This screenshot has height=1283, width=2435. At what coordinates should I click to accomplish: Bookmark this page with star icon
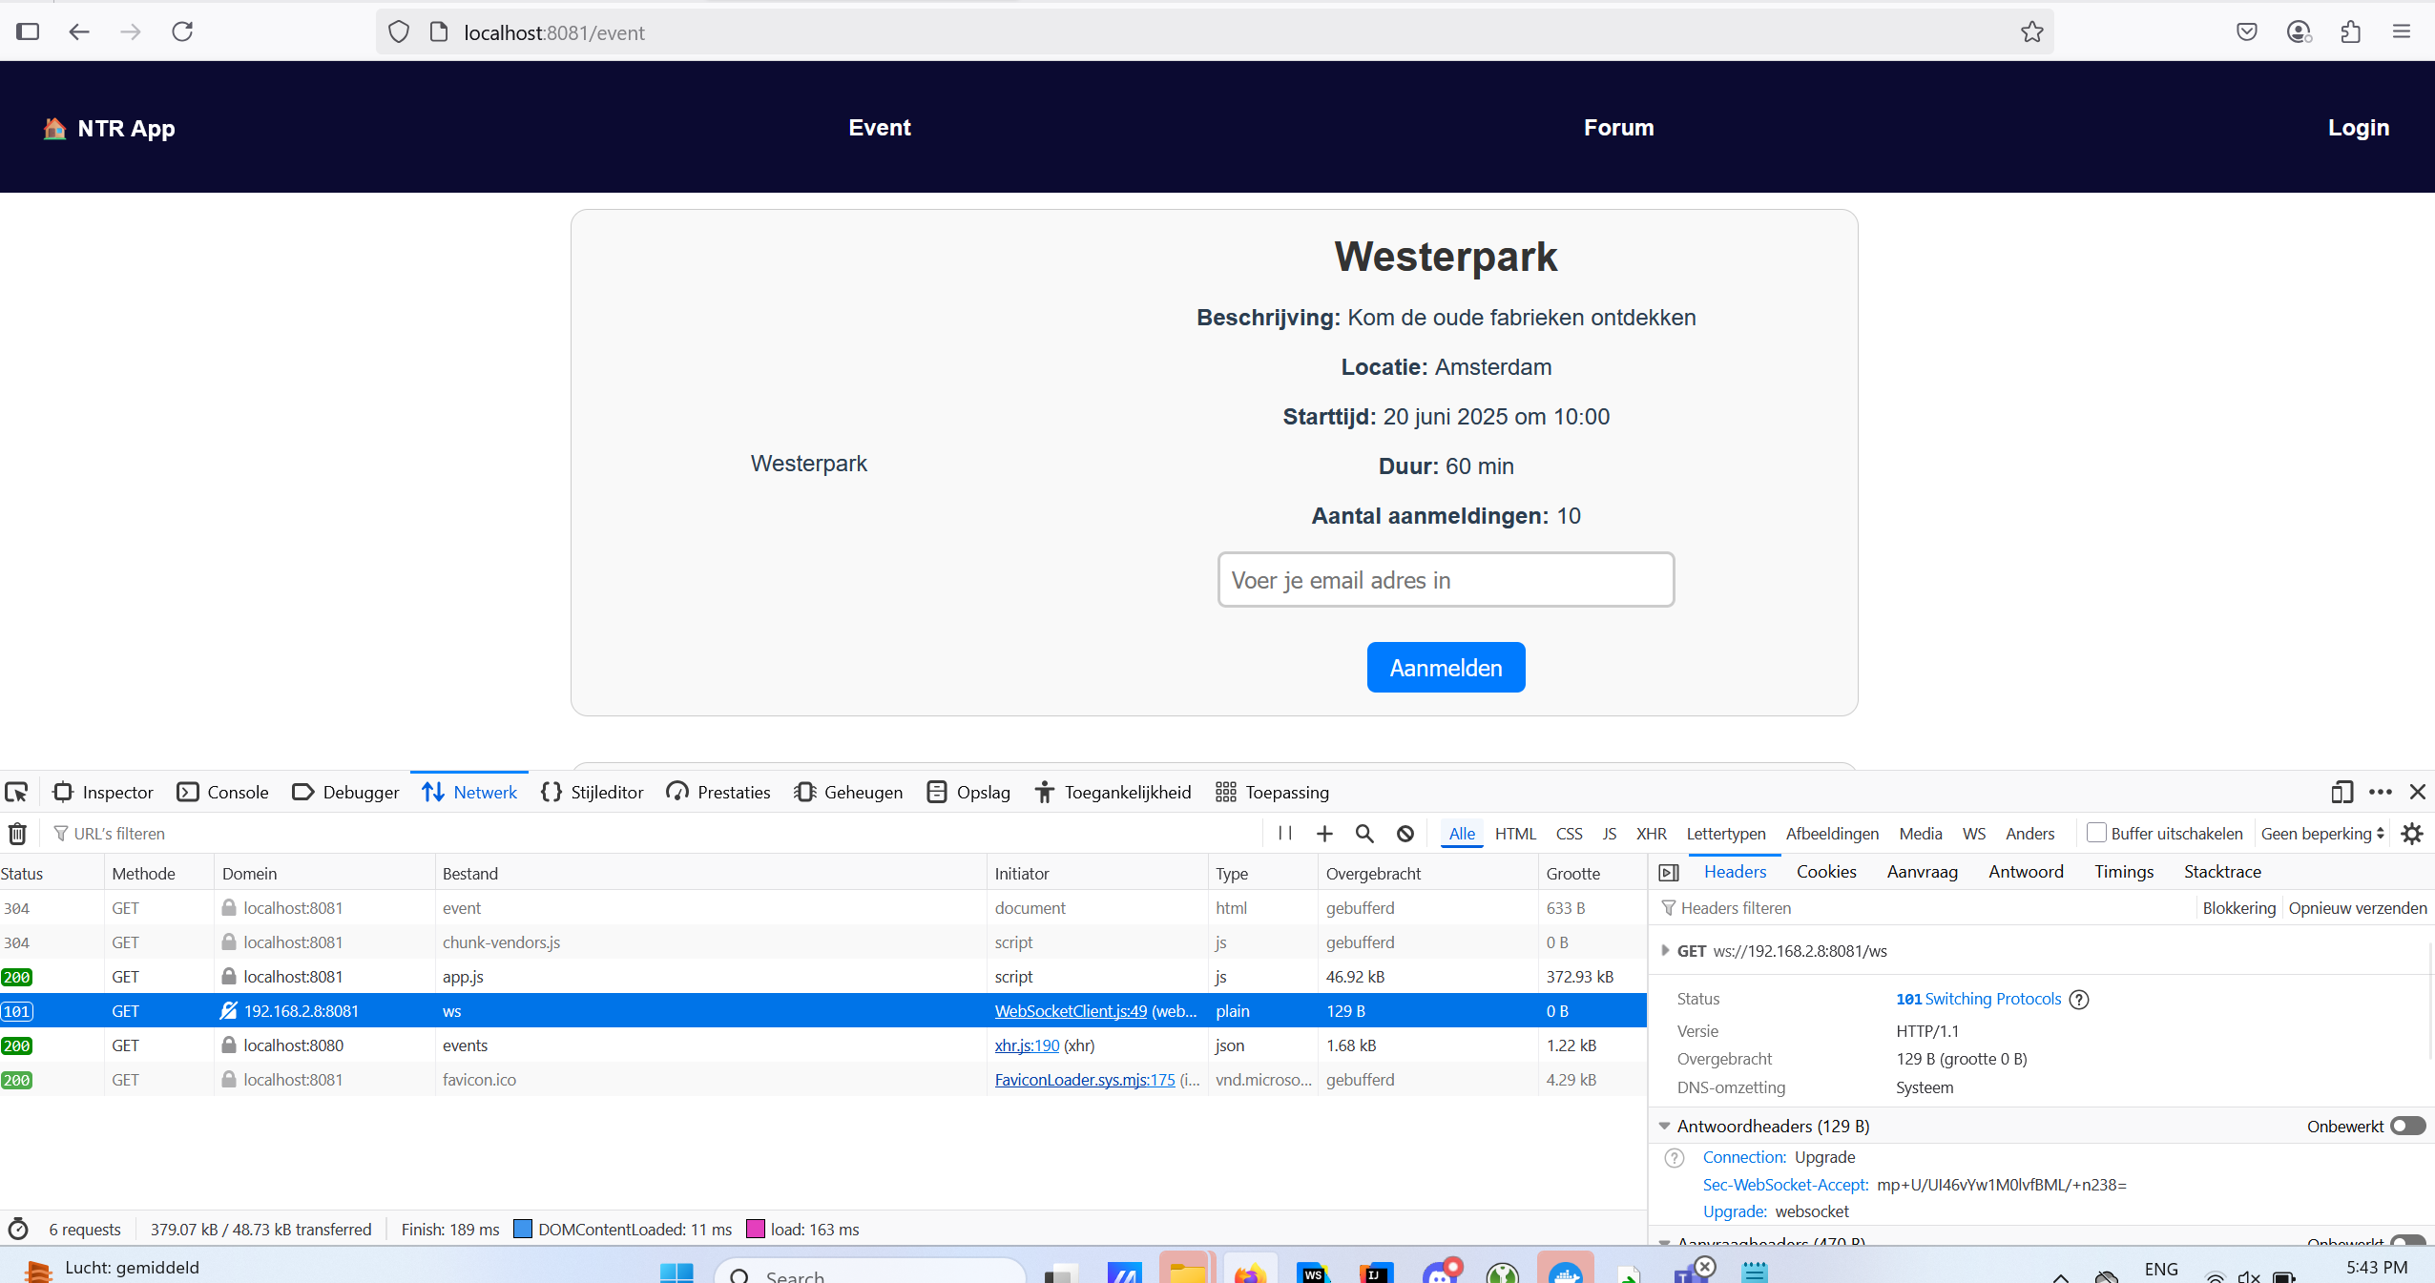tap(2031, 32)
